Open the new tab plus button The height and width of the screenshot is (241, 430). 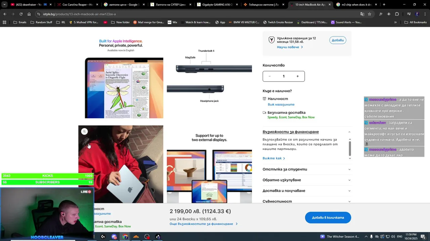384,5
